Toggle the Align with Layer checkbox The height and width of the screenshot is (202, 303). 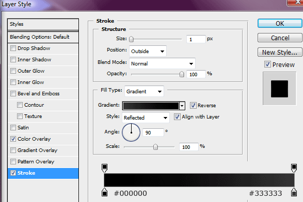tap(177, 117)
